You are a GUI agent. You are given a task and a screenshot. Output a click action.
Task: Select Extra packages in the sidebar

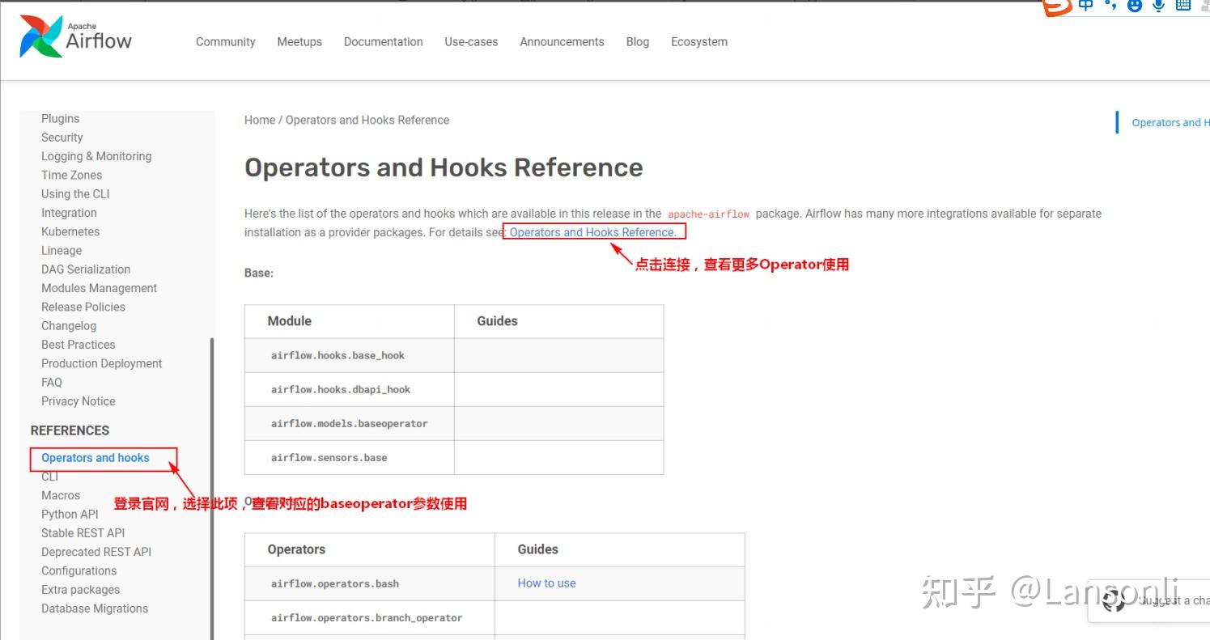coord(81,590)
